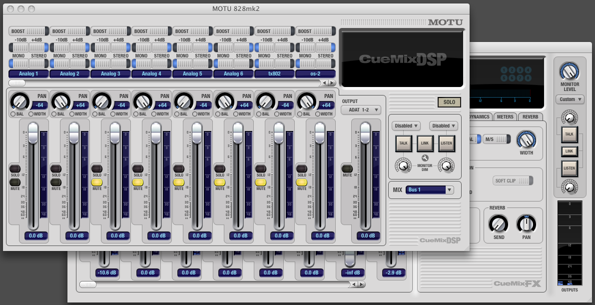Image resolution: width=595 pixels, height=305 pixels.
Task: Click the inputs tab horizontal scrollbar thumb
Action: click(x=17, y=83)
